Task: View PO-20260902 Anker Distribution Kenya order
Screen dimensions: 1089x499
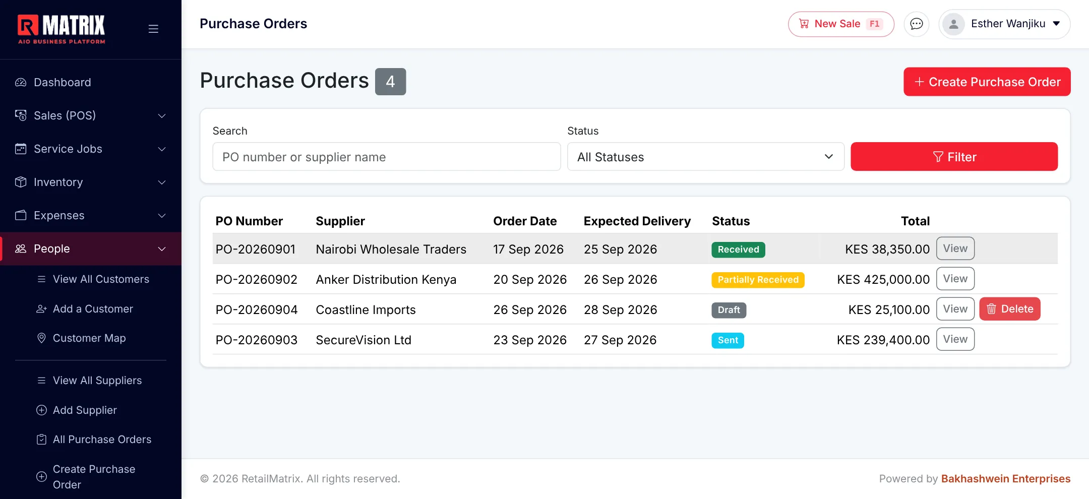Action: 955,279
